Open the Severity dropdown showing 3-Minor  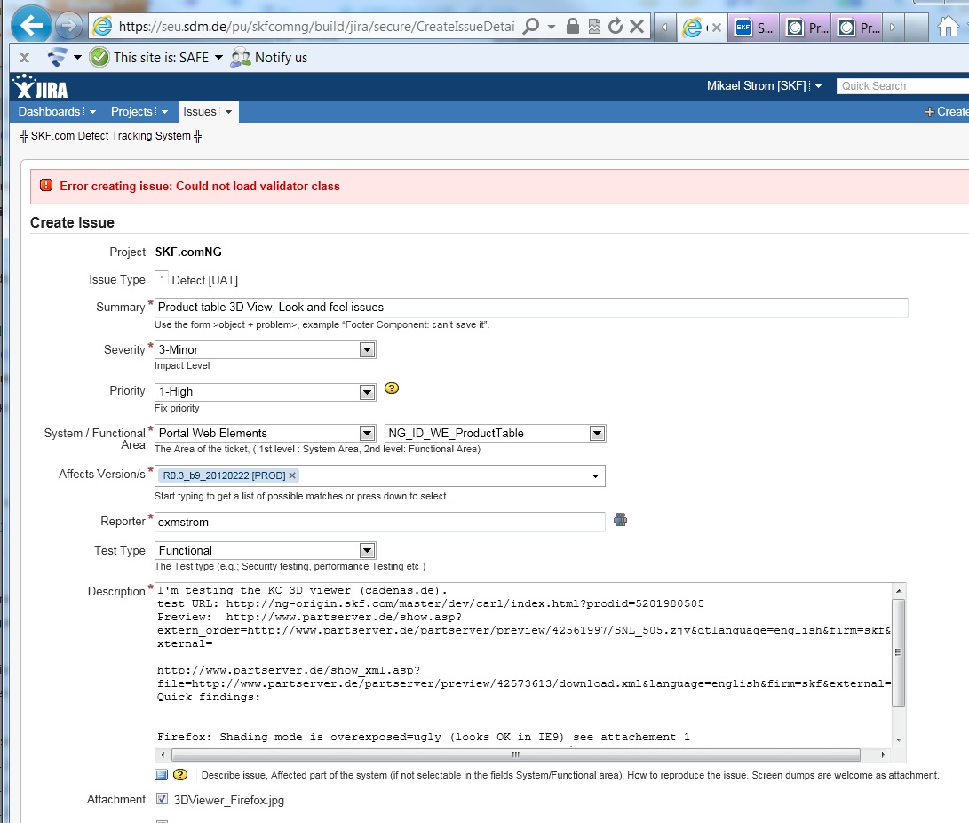265,350
